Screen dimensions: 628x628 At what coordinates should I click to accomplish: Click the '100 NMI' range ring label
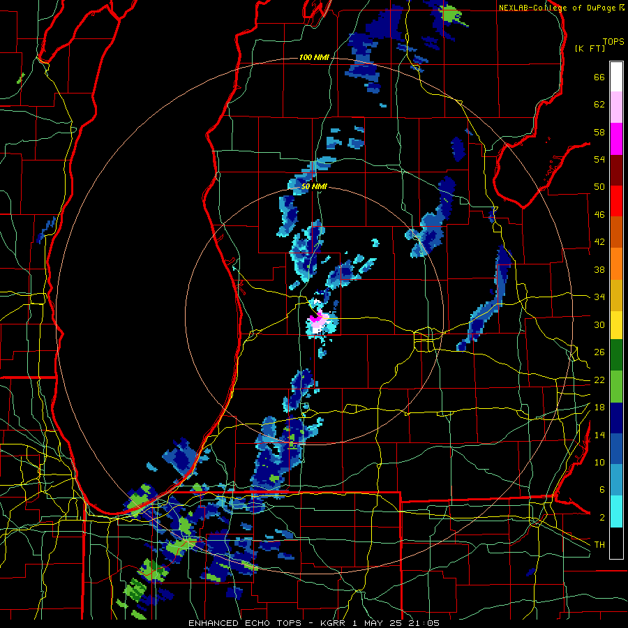pyautogui.click(x=314, y=58)
